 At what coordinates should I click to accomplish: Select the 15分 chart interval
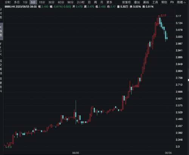coord(42,2)
